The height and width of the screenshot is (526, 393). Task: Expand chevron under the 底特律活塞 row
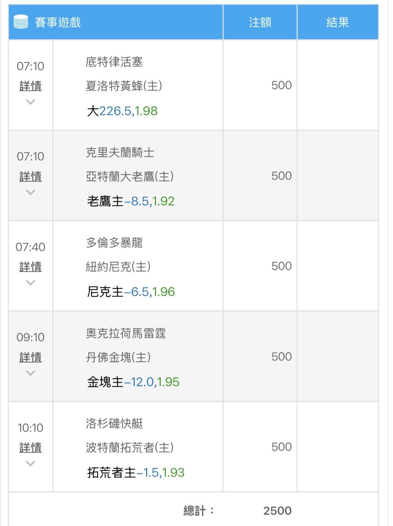pos(31,102)
